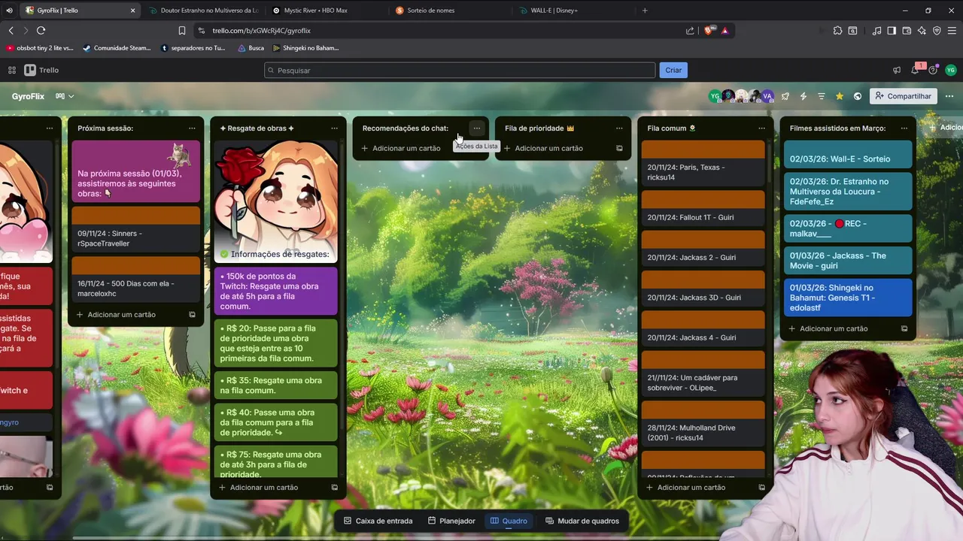The width and height of the screenshot is (963, 541).
Task: Open Power-Ups rocket icon on board
Action: pyautogui.click(x=785, y=96)
